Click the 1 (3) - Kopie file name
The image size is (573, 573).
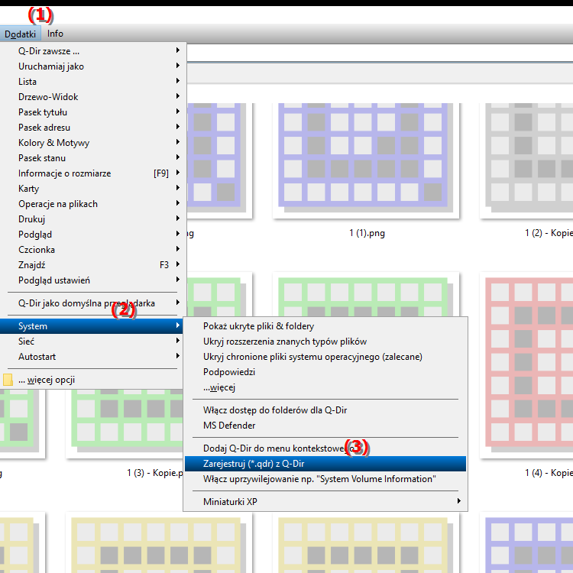tap(155, 473)
